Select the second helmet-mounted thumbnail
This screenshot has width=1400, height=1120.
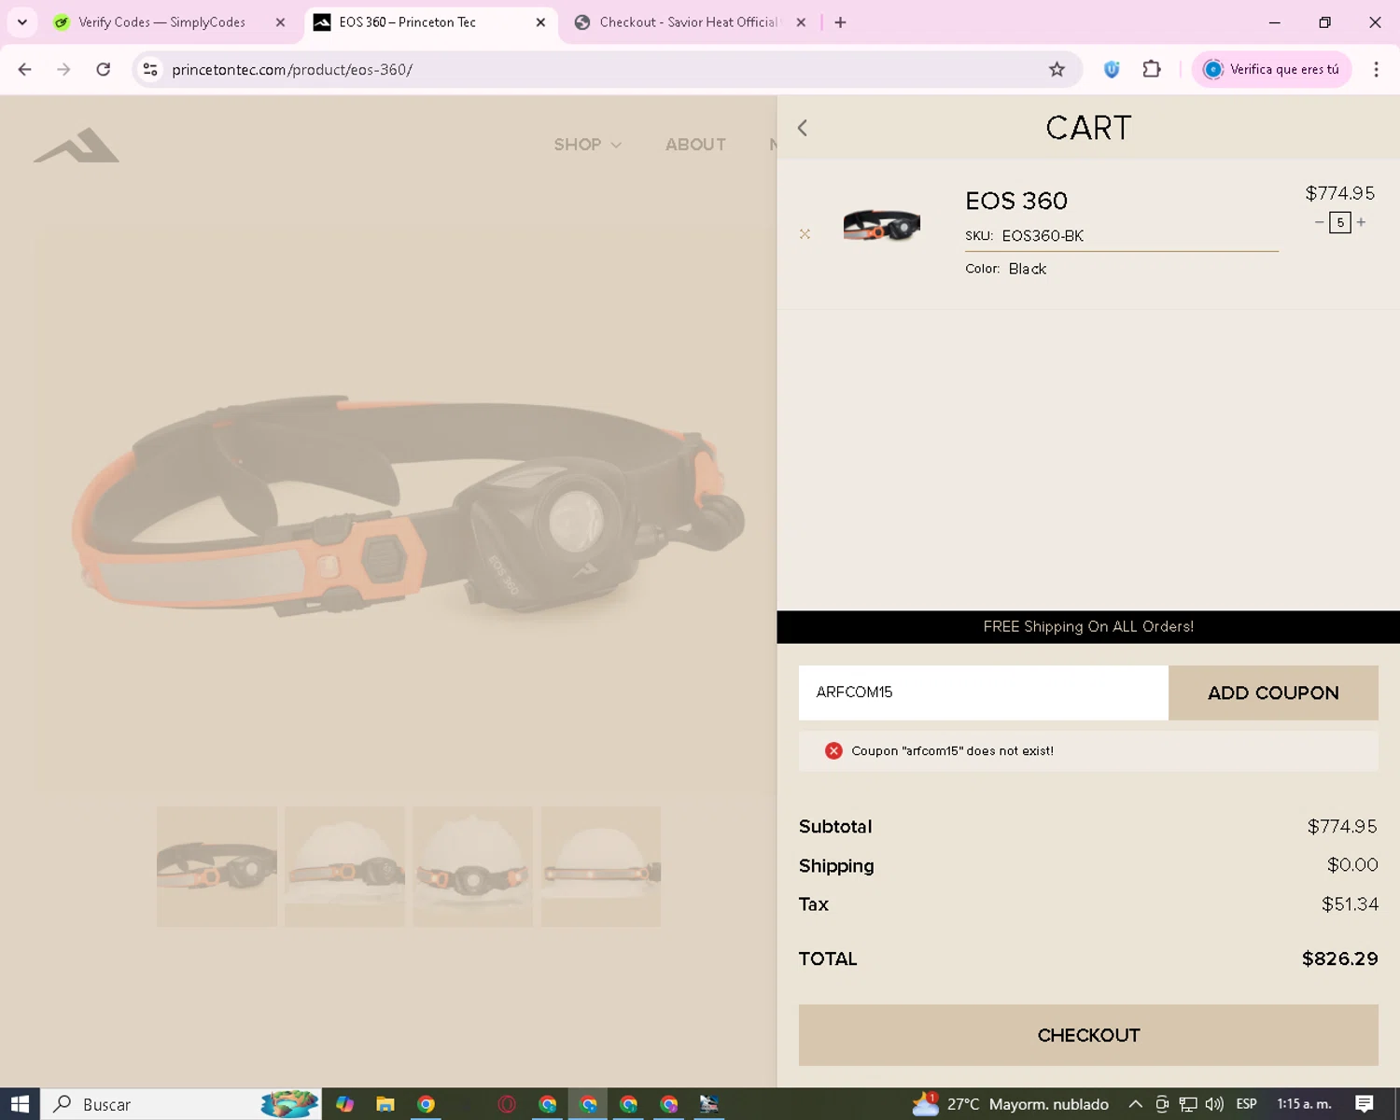(344, 866)
